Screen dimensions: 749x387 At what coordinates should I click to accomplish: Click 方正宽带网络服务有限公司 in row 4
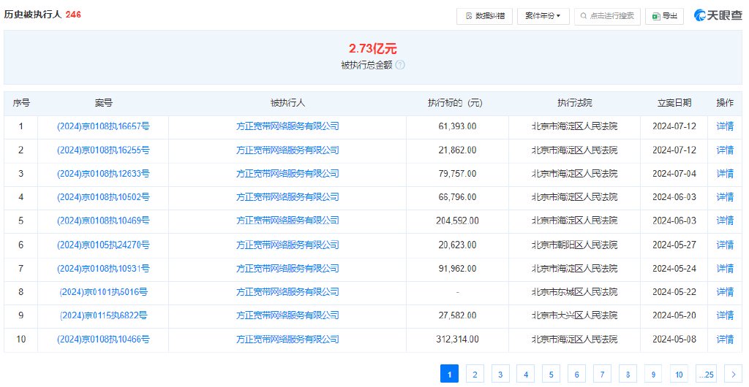287,197
